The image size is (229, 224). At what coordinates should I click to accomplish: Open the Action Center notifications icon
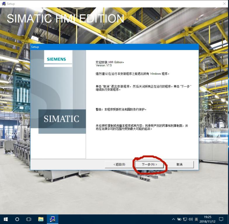(221, 219)
